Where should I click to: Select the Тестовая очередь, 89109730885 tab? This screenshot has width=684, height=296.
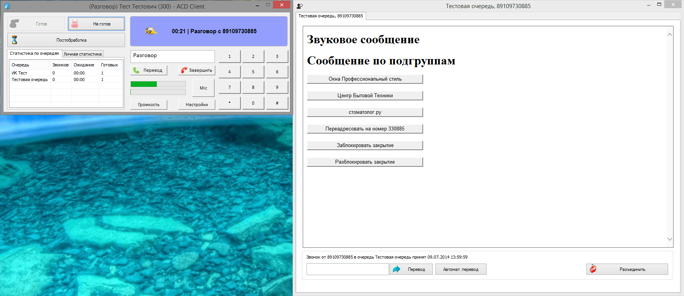(x=331, y=16)
